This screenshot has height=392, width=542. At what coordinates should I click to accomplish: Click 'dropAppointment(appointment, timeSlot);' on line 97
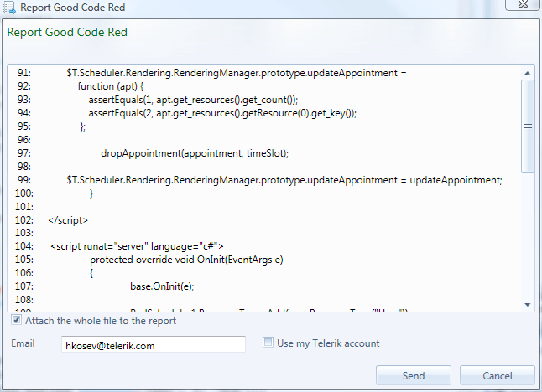pyautogui.click(x=195, y=153)
